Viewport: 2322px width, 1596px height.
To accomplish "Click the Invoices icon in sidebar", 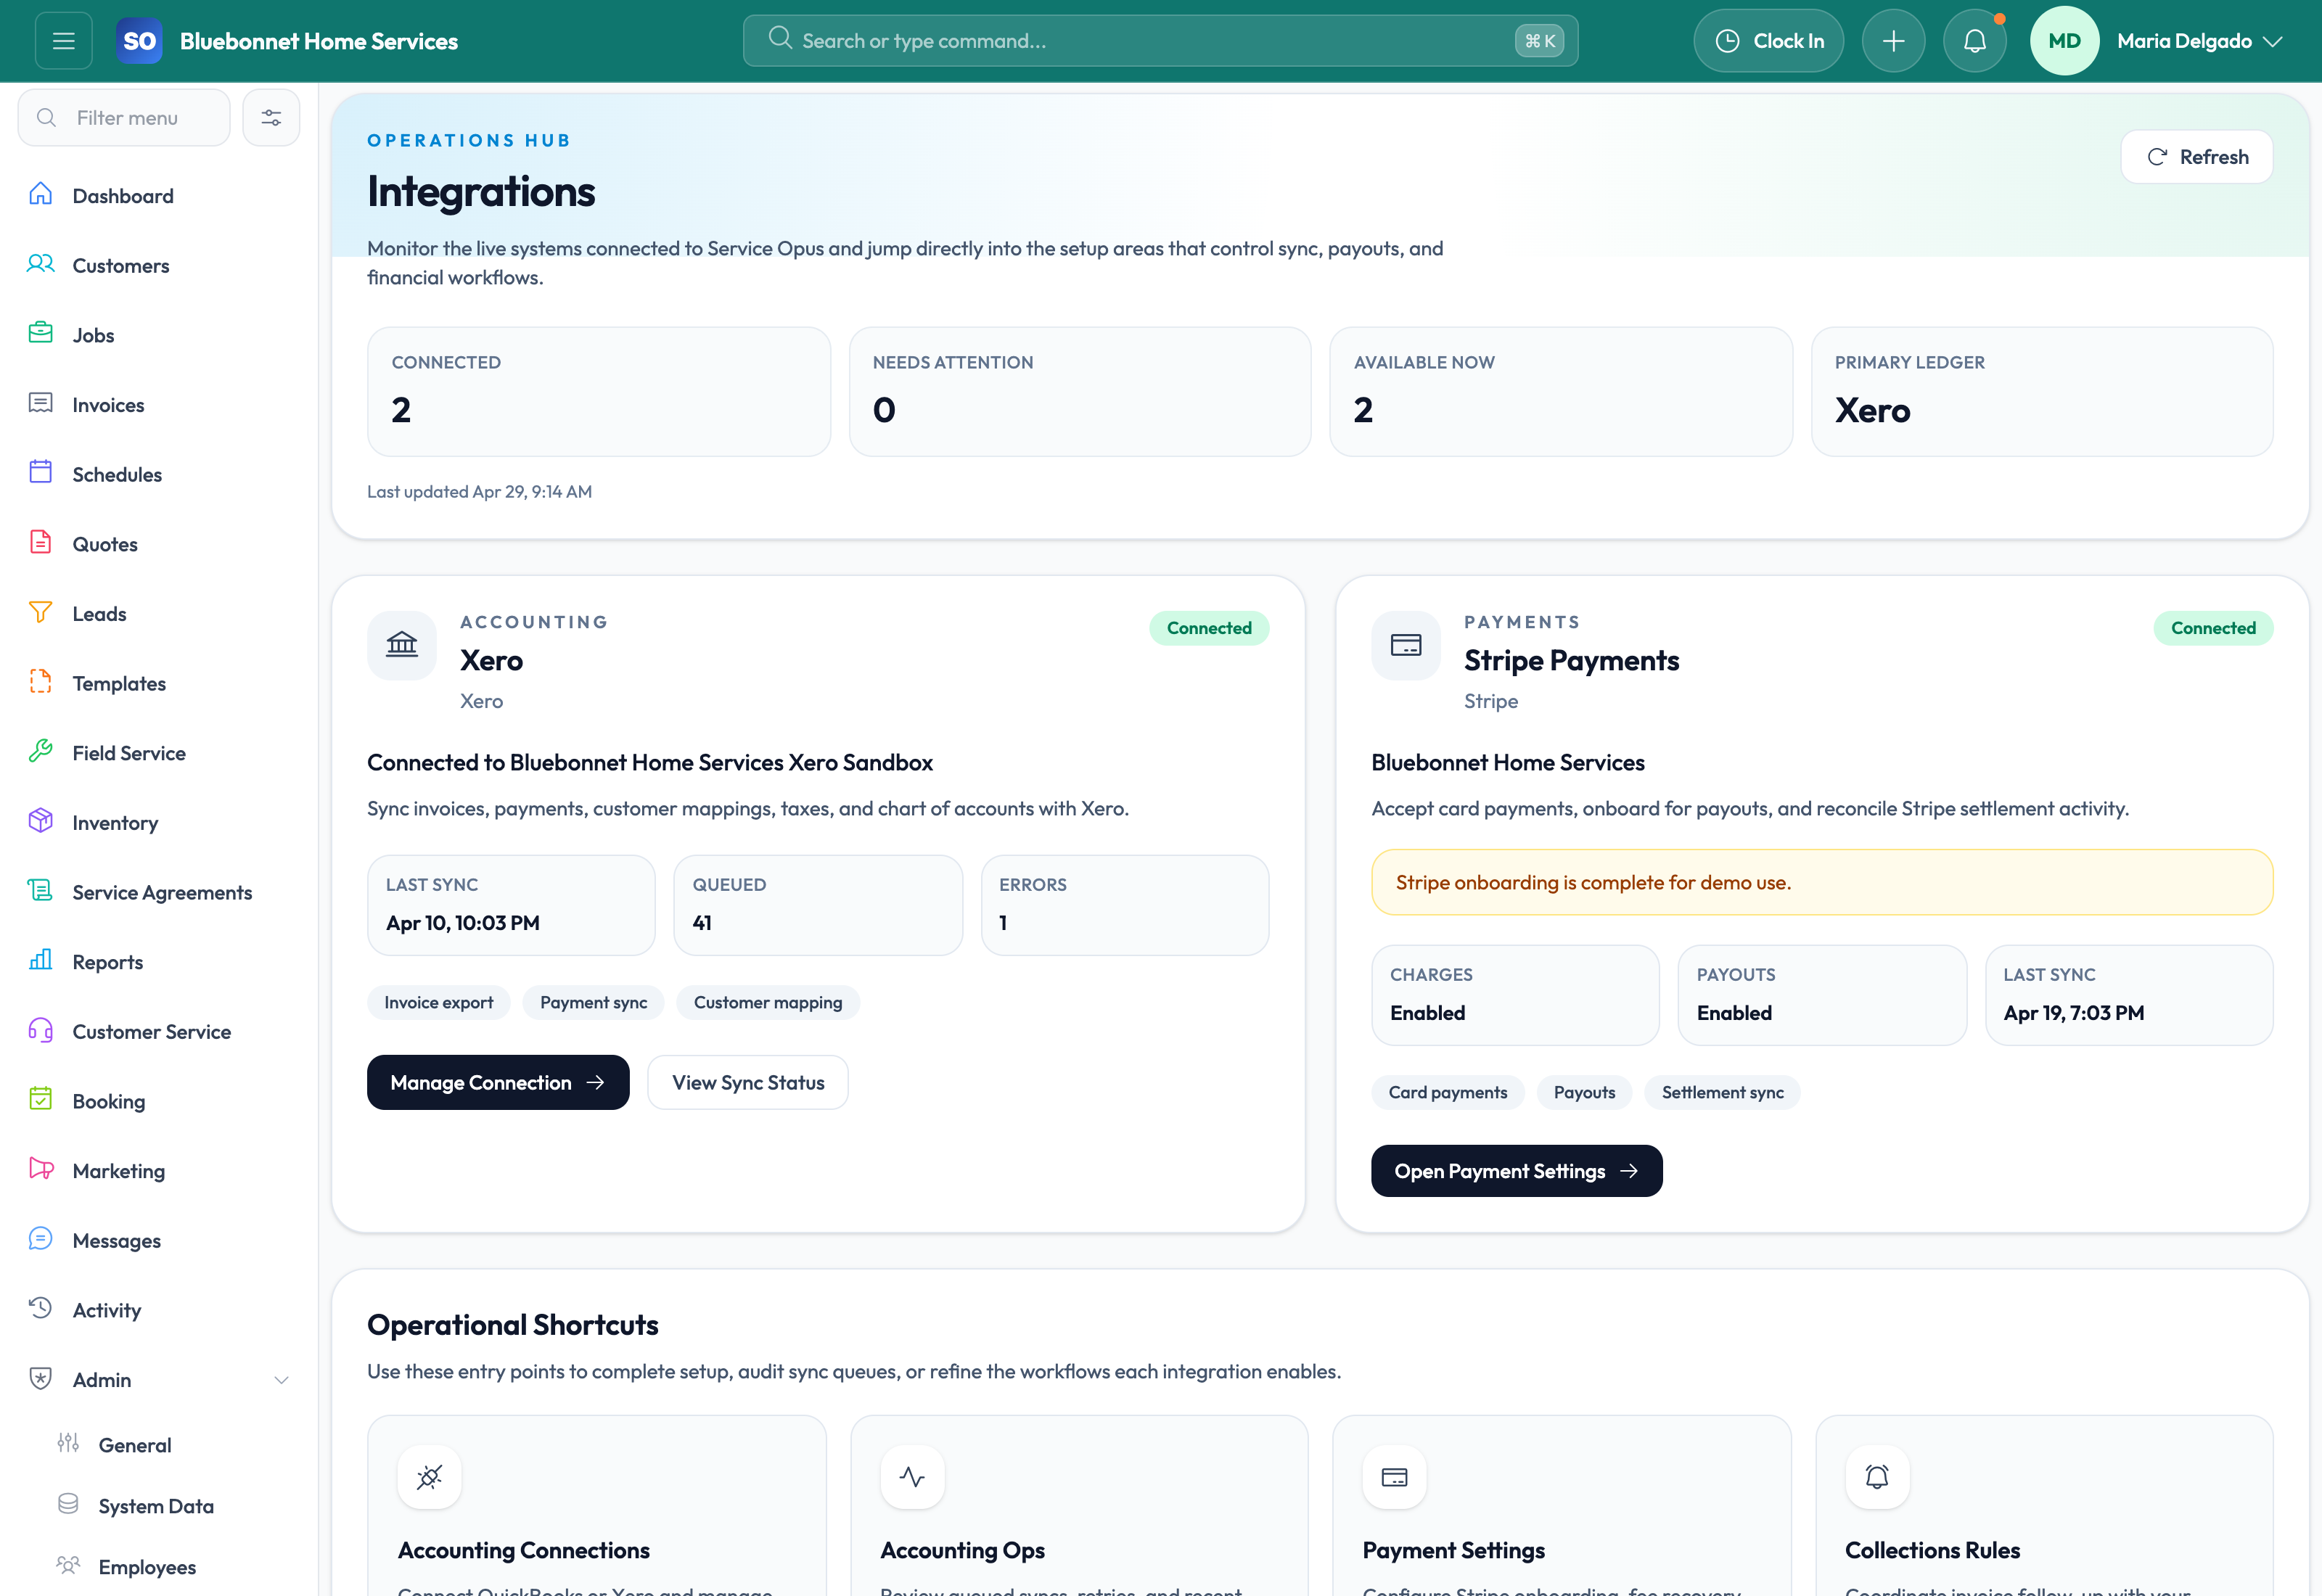I will pos(41,403).
